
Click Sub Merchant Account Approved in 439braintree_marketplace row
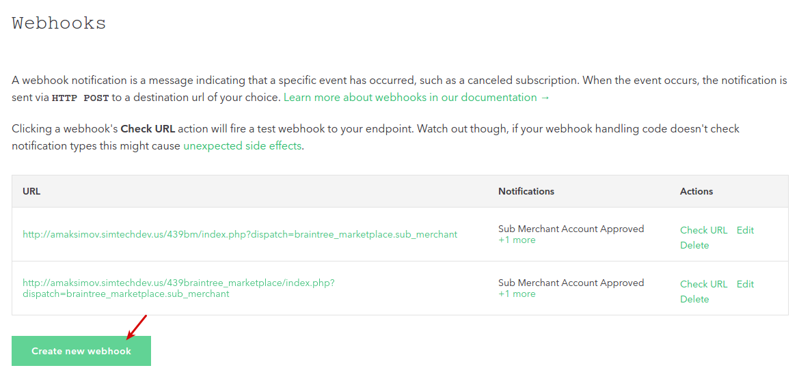click(x=571, y=283)
